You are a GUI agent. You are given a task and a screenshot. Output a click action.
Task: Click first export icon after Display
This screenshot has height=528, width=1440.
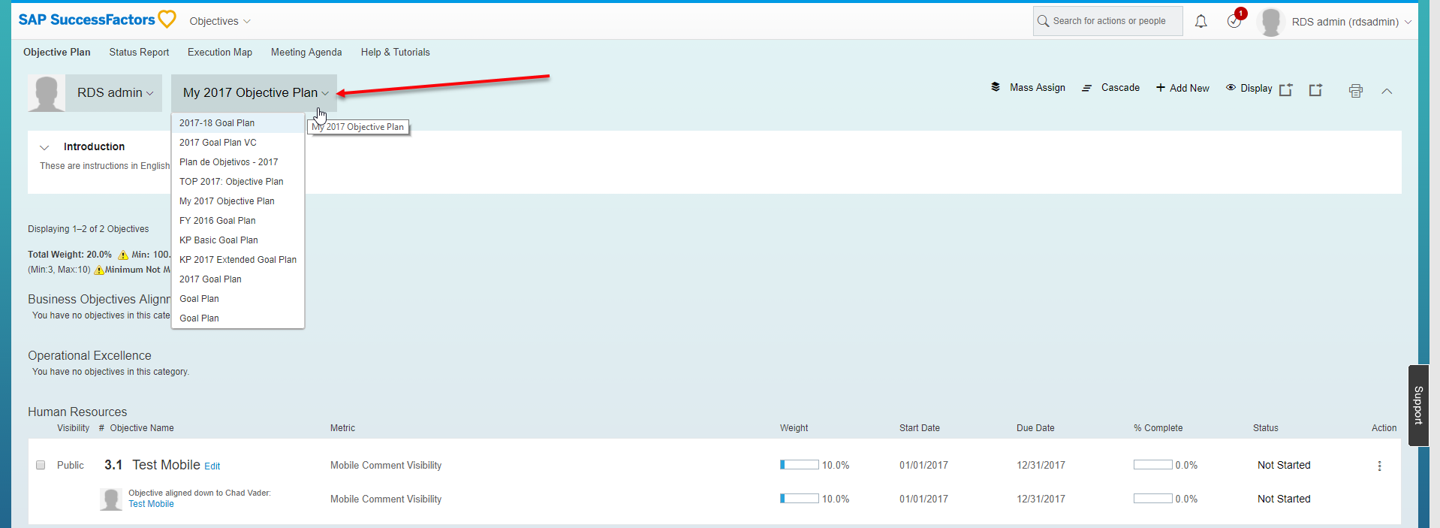pyautogui.click(x=1286, y=90)
